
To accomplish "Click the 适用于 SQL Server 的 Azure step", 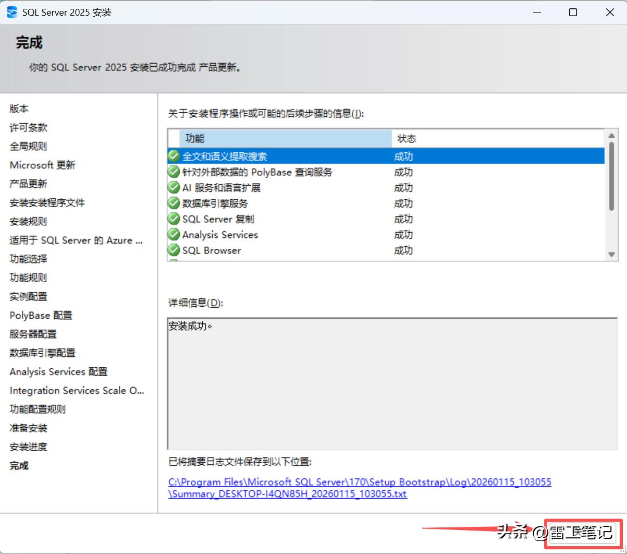I will click(76, 240).
